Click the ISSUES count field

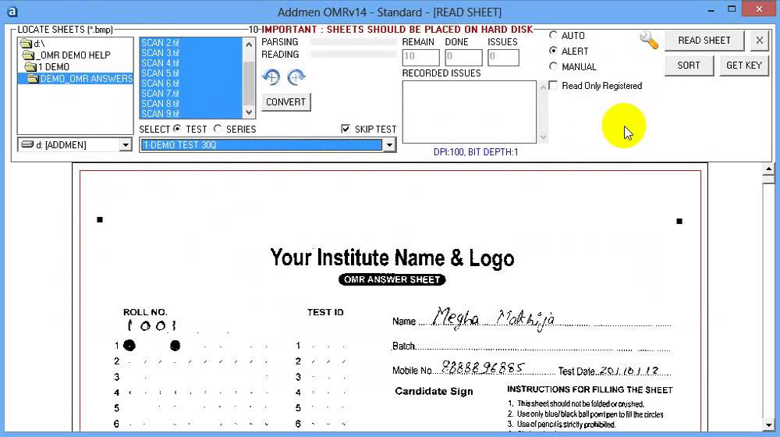[503, 57]
